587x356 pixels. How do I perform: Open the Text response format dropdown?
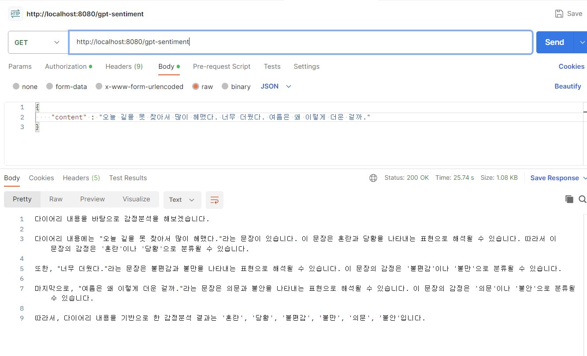tap(182, 200)
